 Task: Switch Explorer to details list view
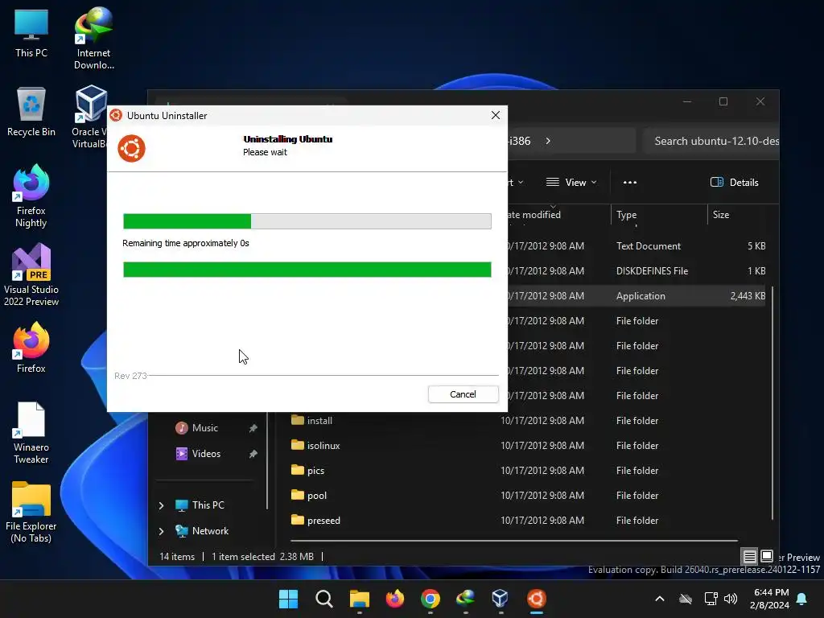pyautogui.click(x=749, y=556)
